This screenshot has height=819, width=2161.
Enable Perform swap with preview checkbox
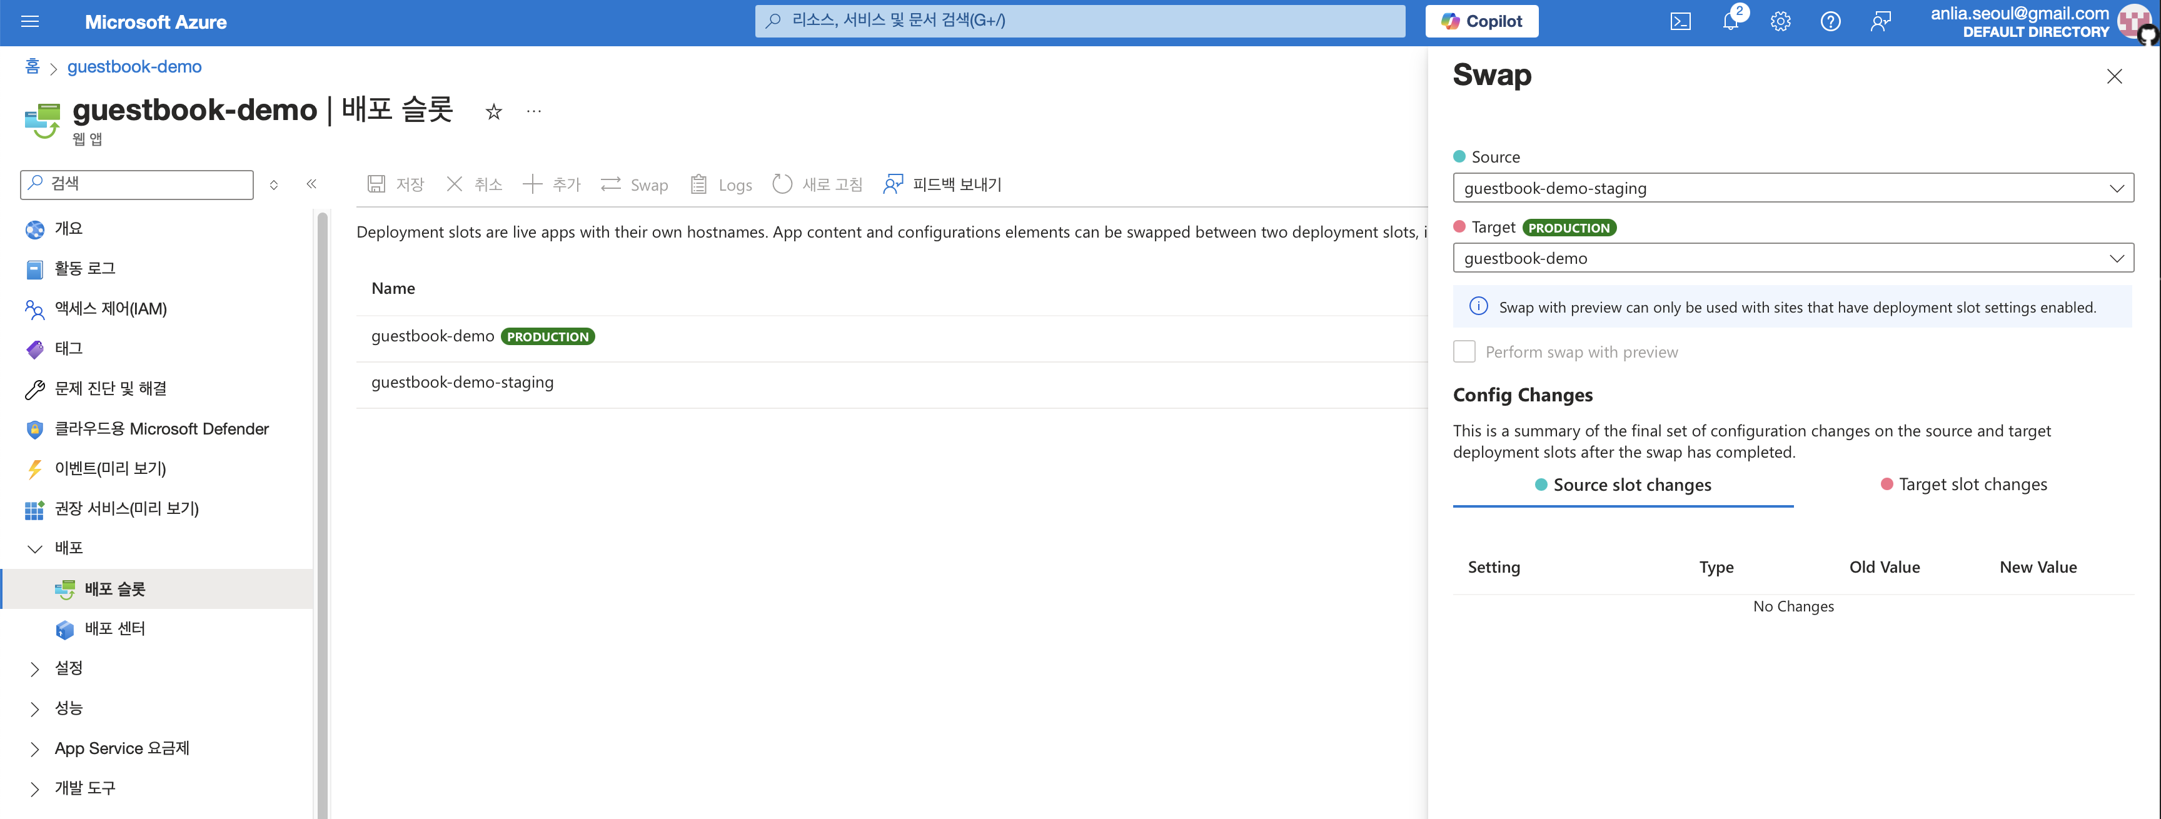(1464, 351)
